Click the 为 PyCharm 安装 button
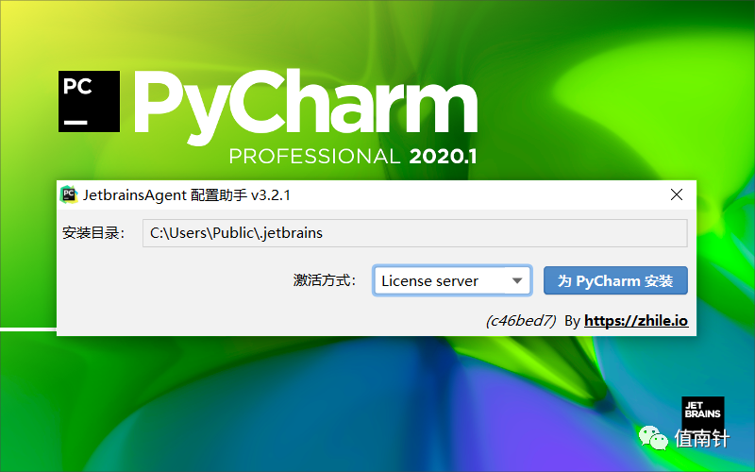 (x=615, y=280)
